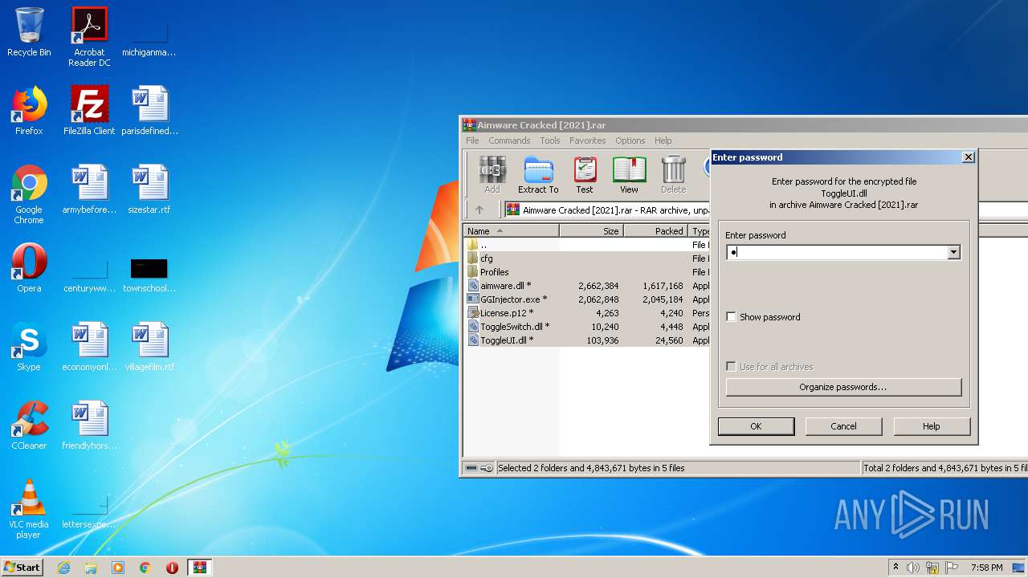Select the armybefore document on desktop
Image resolution: width=1028 pixels, height=578 pixels.
point(89,189)
